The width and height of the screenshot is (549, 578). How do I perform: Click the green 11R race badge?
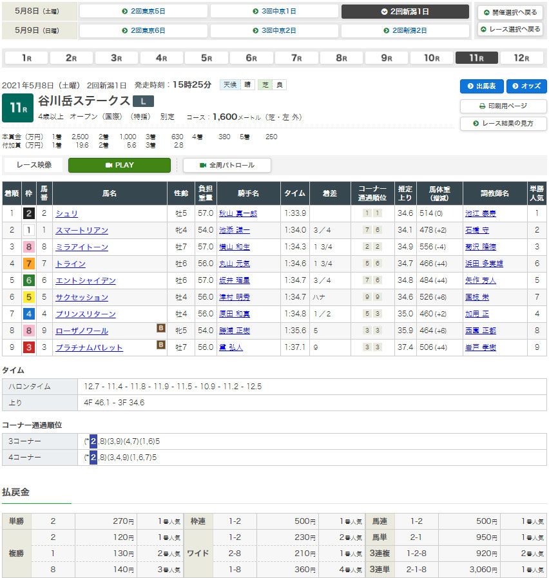click(x=17, y=108)
